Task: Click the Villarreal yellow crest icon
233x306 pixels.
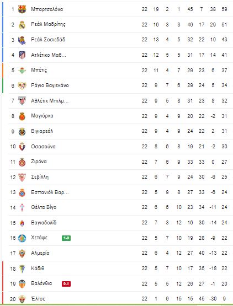Action: coord(22,132)
